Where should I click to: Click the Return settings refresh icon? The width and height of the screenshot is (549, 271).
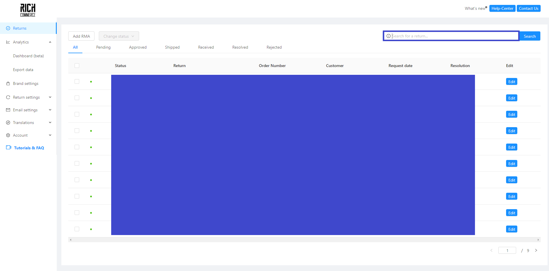click(8, 97)
